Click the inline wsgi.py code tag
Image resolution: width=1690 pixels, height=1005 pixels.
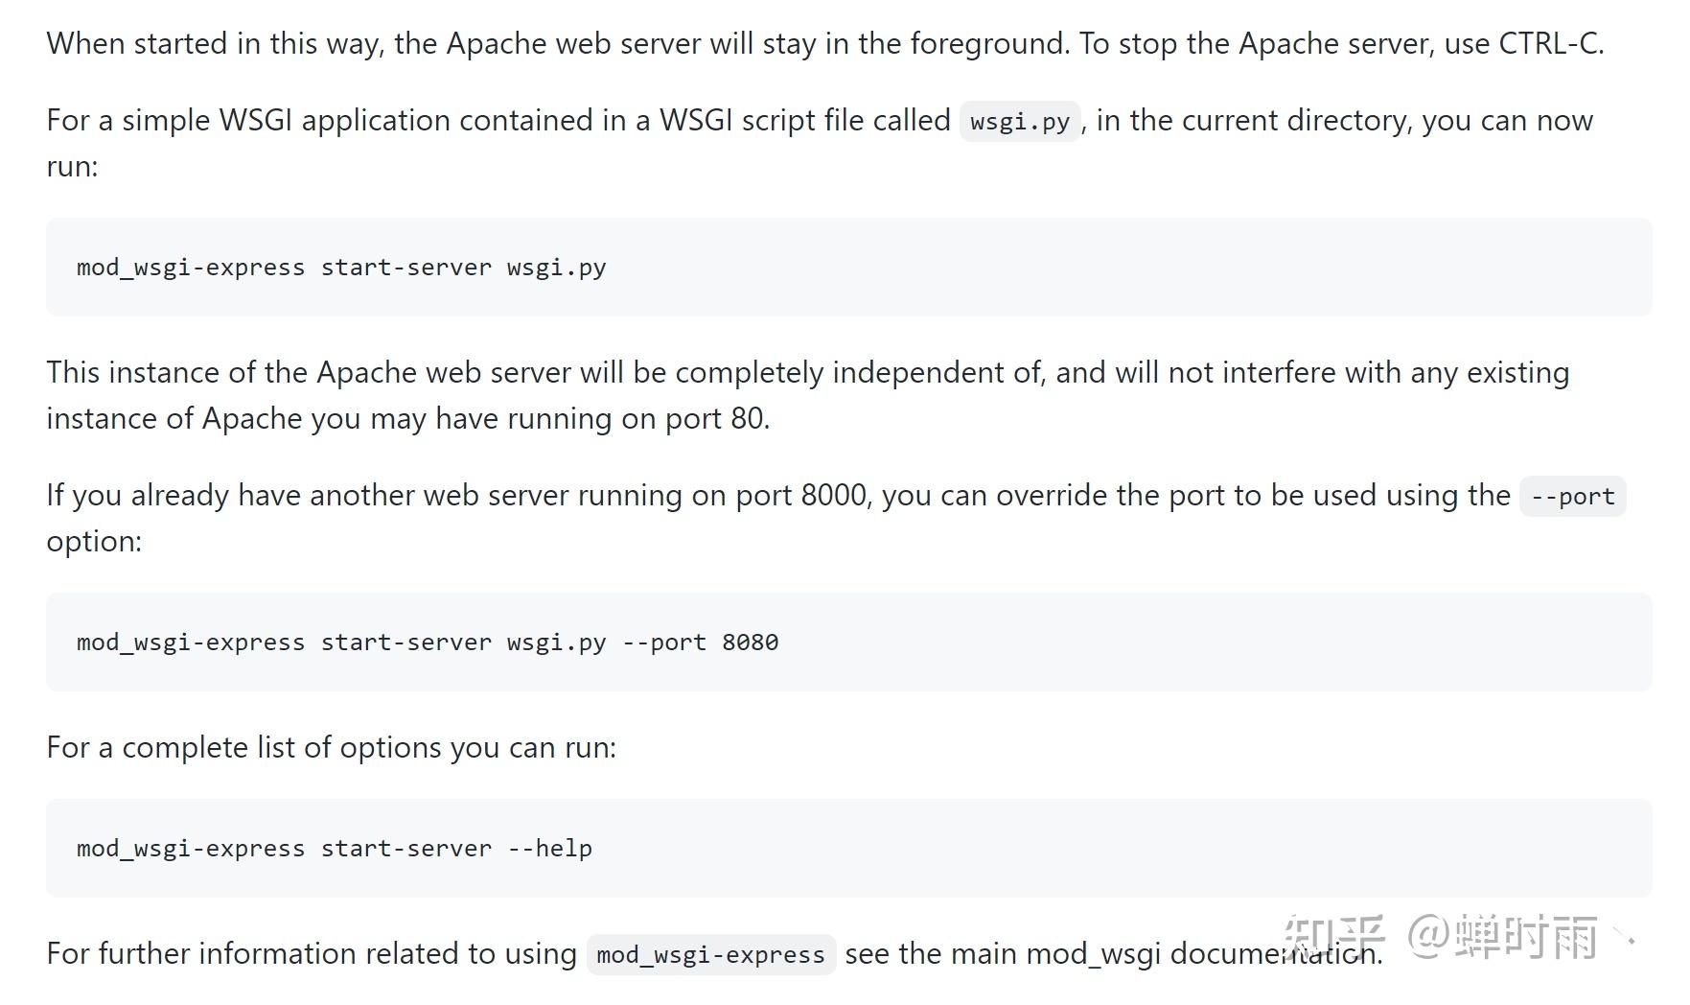coord(1019,122)
